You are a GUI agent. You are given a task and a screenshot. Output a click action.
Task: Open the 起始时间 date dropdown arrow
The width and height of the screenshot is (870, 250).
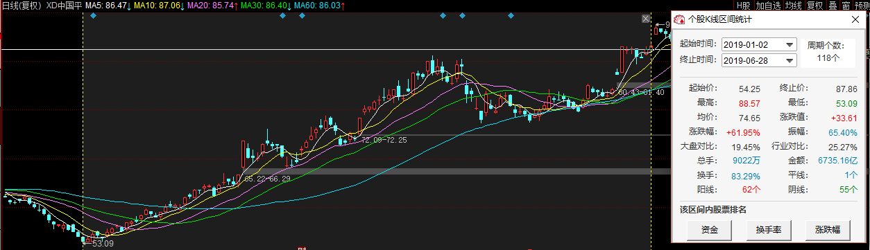(x=790, y=44)
